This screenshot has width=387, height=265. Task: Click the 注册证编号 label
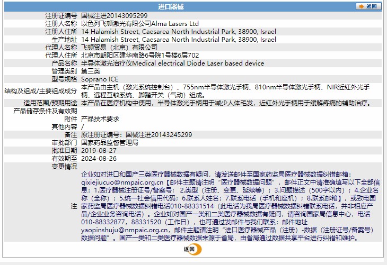pyautogui.click(x=61, y=16)
